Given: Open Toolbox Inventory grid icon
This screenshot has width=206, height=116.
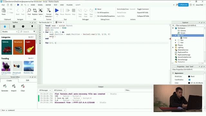Looking at the screenshot, I should (x=14, y=26).
